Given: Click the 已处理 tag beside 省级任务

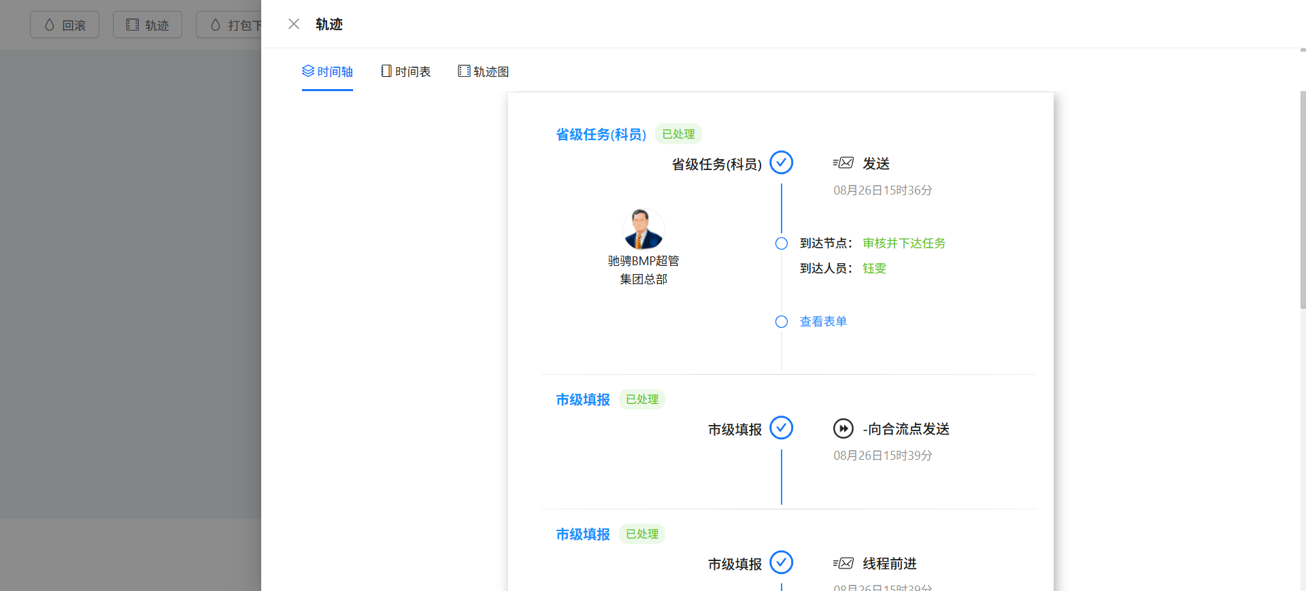Looking at the screenshot, I should [678, 134].
